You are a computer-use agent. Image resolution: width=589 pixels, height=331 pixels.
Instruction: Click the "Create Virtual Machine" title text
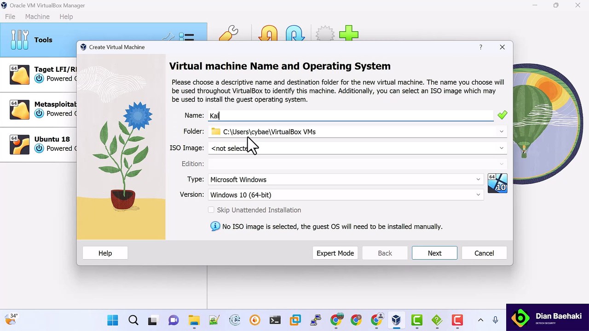tap(117, 47)
